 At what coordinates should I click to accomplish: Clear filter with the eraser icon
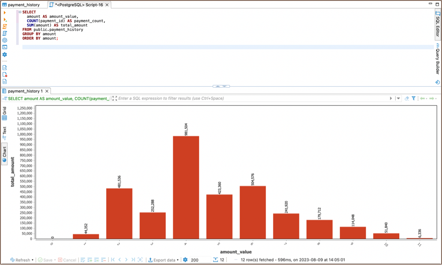(407, 99)
